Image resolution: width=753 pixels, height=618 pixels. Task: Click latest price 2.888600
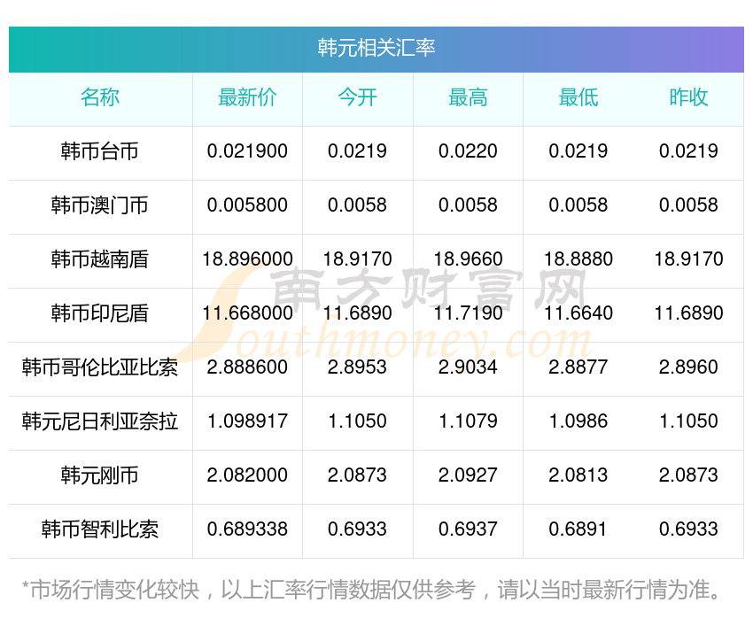point(247,367)
